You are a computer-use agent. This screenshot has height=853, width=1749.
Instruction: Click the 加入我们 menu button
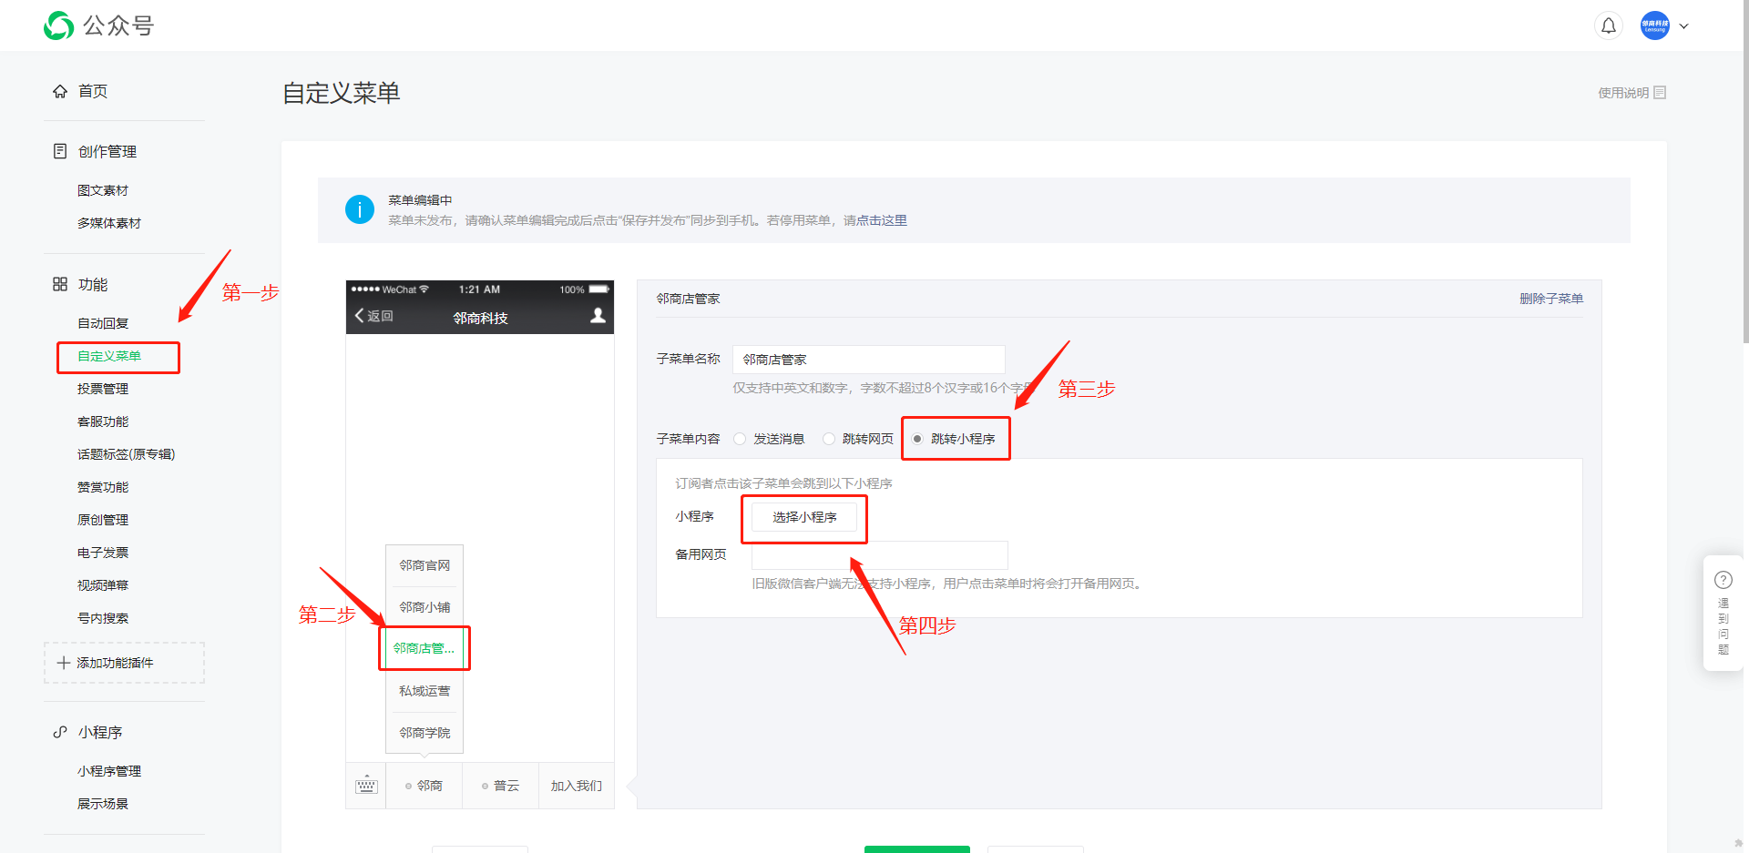(577, 786)
